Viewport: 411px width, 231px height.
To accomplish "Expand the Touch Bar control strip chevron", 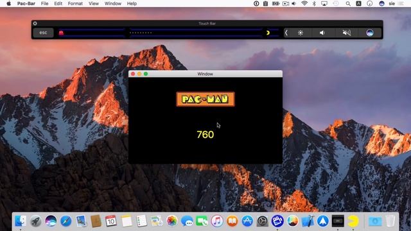I will 286,33.
